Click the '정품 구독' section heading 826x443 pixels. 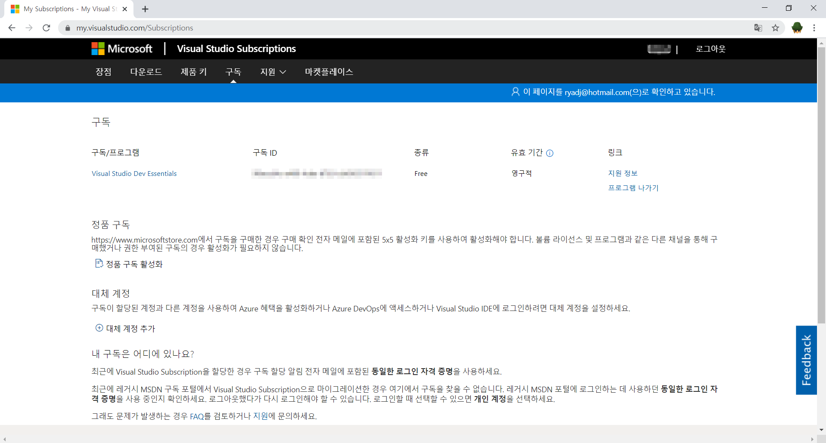click(111, 225)
